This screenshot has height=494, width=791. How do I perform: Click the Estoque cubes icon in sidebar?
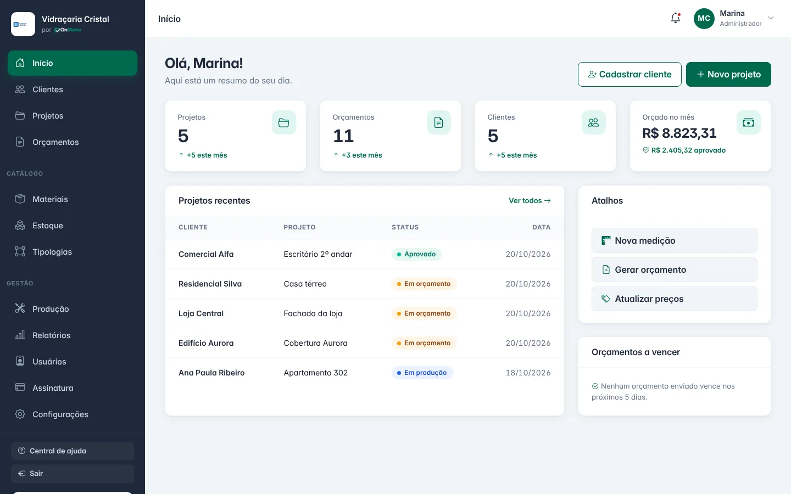[20, 226]
